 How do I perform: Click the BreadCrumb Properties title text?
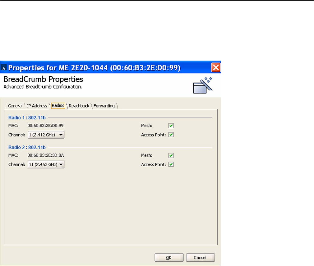[43, 79]
